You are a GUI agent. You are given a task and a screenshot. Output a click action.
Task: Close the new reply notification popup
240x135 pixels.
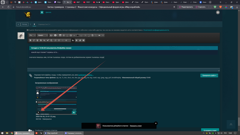click(x=156, y=123)
